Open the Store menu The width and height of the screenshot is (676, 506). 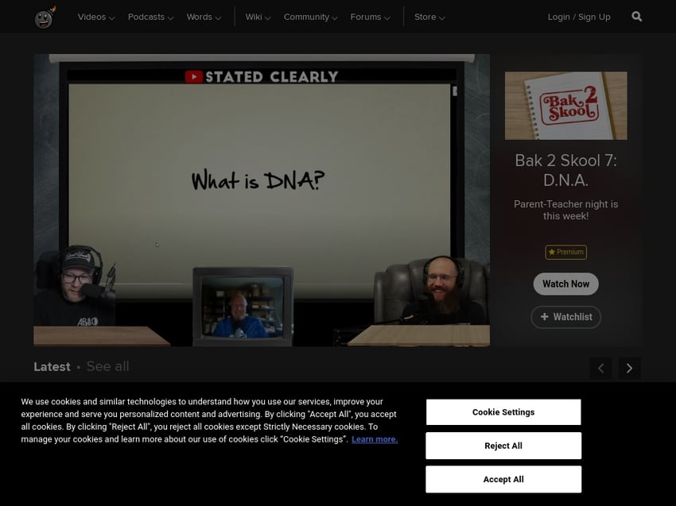pyautogui.click(x=429, y=17)
